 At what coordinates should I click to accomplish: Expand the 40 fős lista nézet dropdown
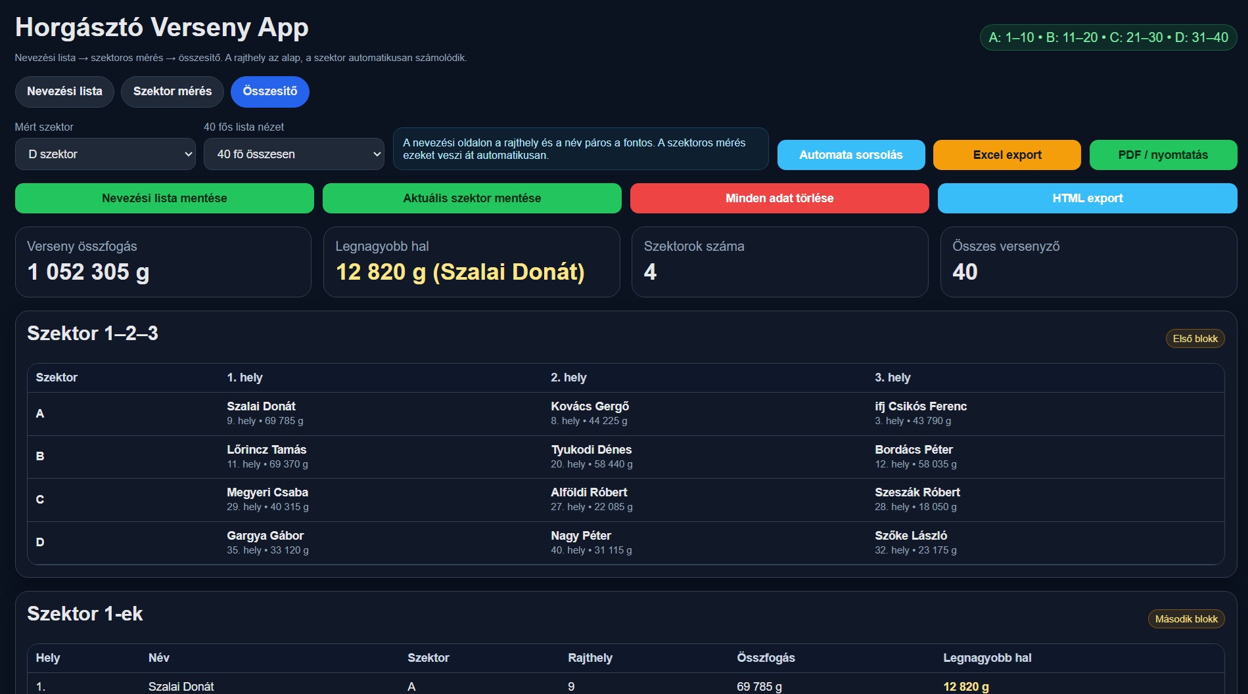tap(294, 154)
